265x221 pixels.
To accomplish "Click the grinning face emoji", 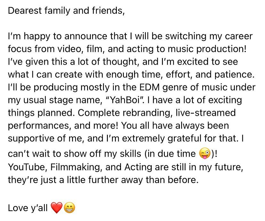I will pos(69,208).
